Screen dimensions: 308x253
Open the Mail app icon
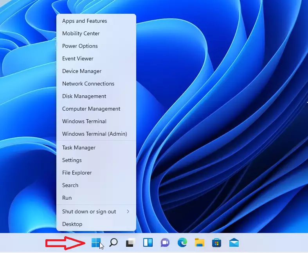234,242
